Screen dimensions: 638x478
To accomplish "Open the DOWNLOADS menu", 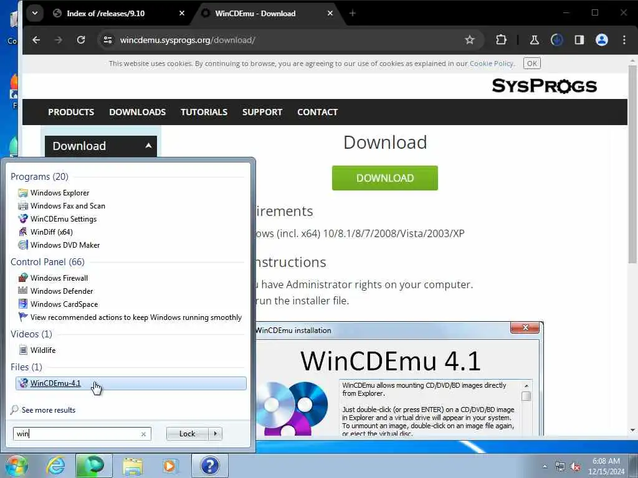I will pyautogui.click(x=138, y=112).
